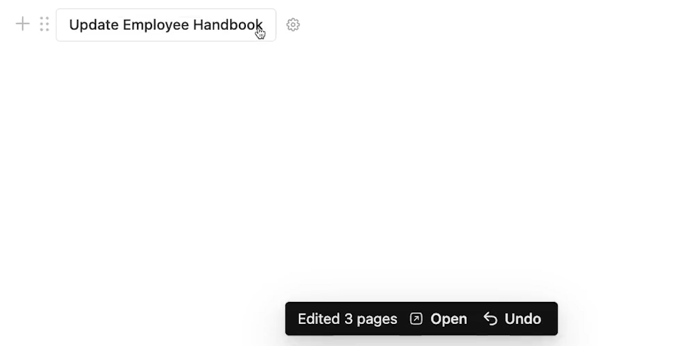The image size is (696, 346).
Task: Click the arrow-in-square icon beside Open
Action: tap(416, 318)
